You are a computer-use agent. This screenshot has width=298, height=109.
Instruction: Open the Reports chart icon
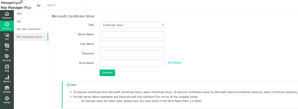click(7, 77)
